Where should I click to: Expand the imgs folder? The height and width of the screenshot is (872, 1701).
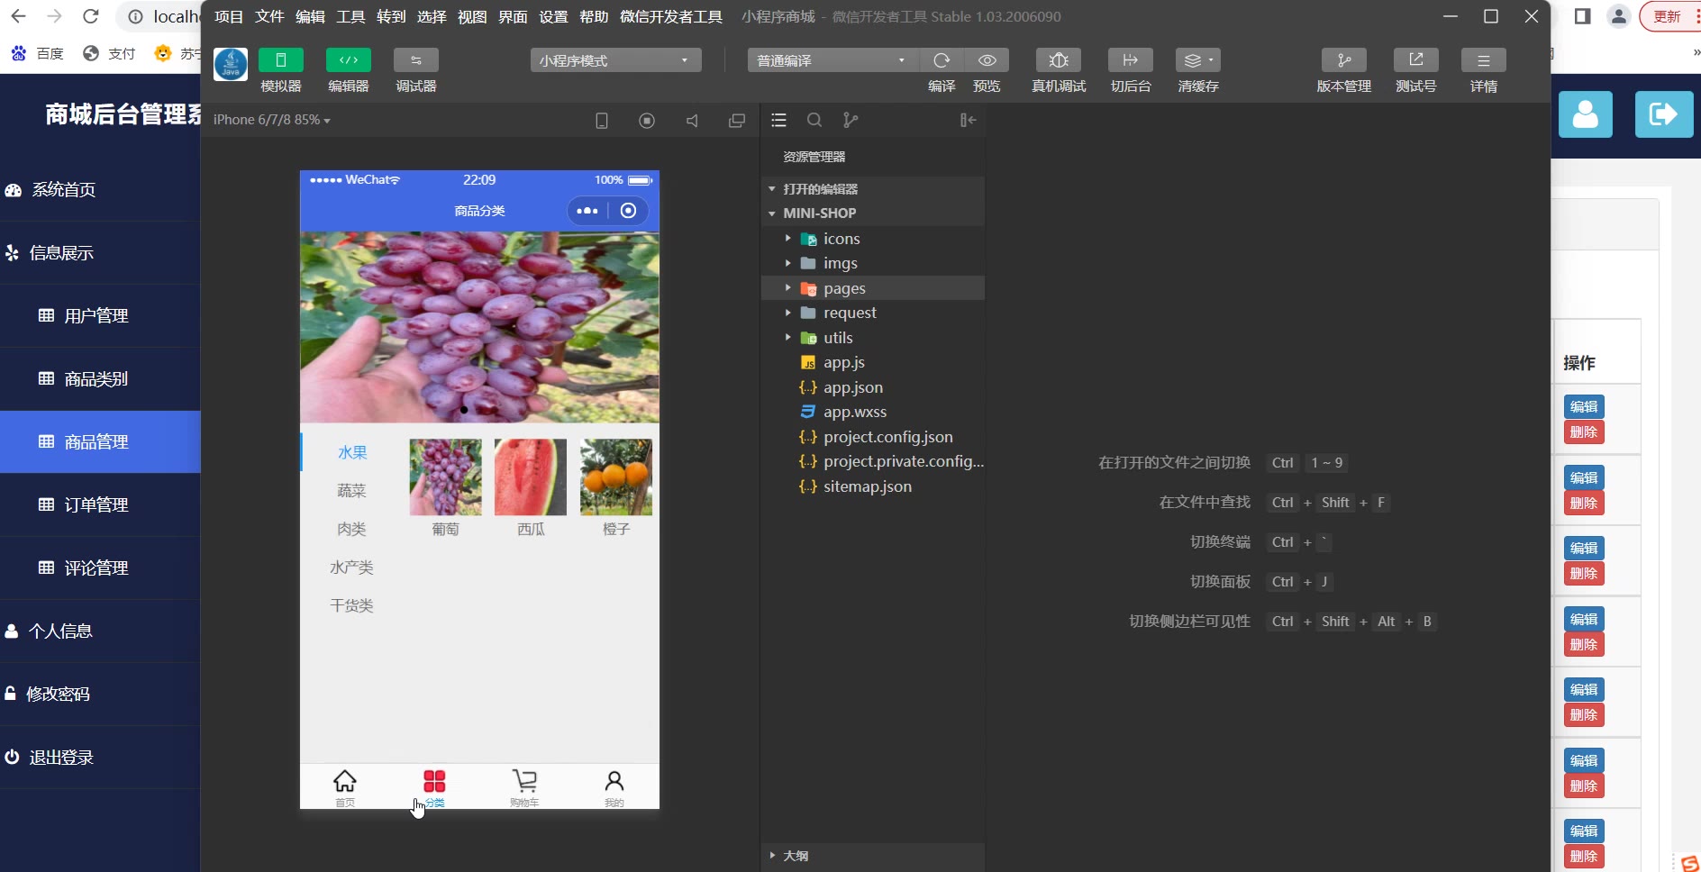873,263
